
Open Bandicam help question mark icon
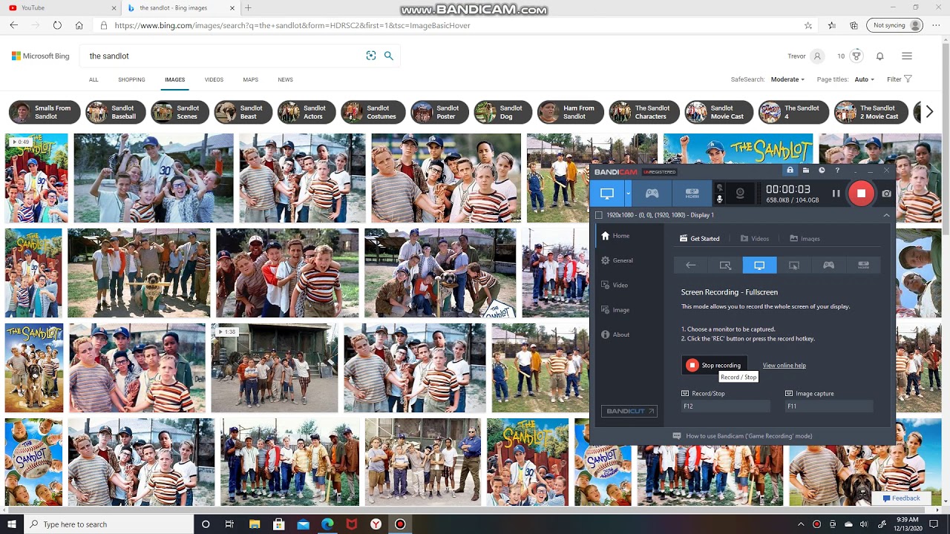tap(837, 171)
